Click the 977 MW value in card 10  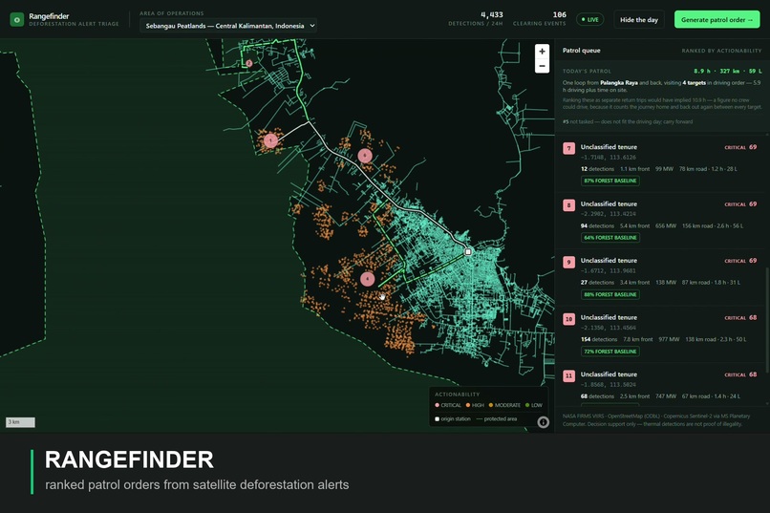(669, 340)
